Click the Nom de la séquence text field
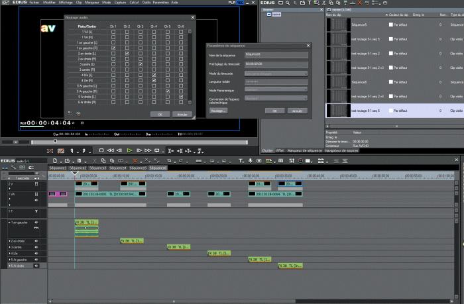Screen dimensions: 464x304 tap(276, 53)
